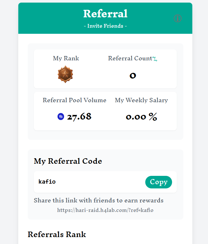
Task: Click the Referrals Rank section heading
Action: (57, 234)
